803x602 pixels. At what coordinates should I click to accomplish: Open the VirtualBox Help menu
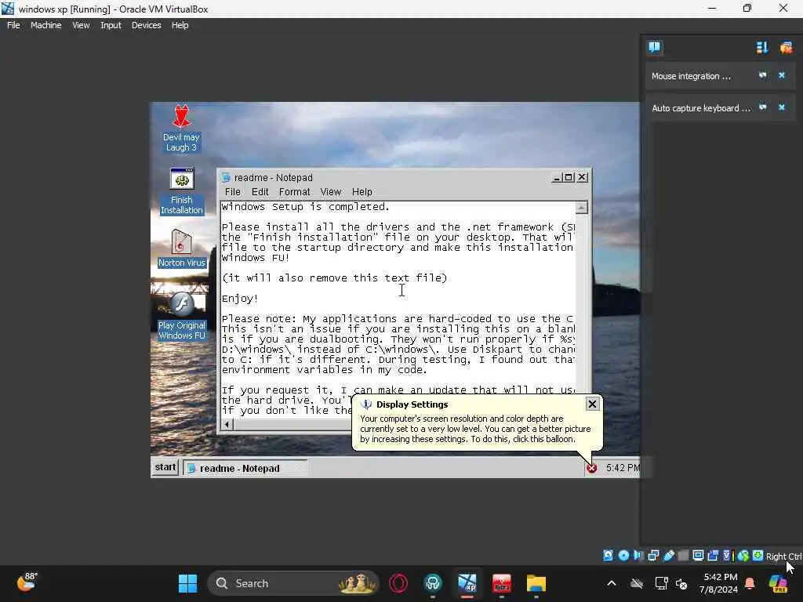(x=180, y=25)
